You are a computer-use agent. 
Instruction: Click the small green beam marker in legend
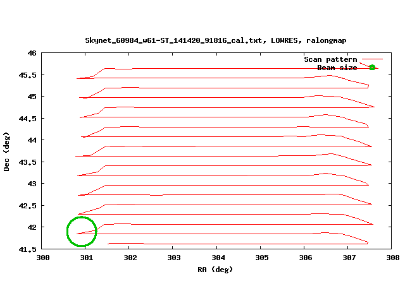click(372, 68)
